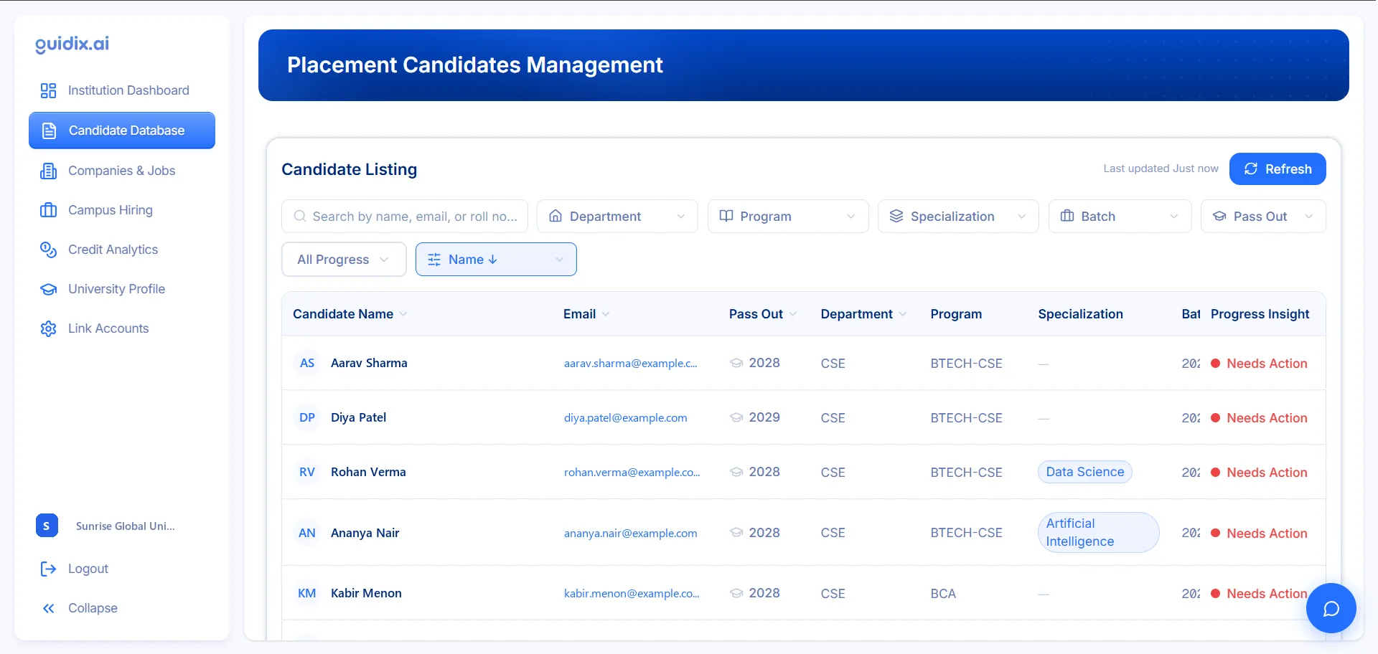Select the Rohan Verma candidate name

pyautogui.click(x=368, y=472)
